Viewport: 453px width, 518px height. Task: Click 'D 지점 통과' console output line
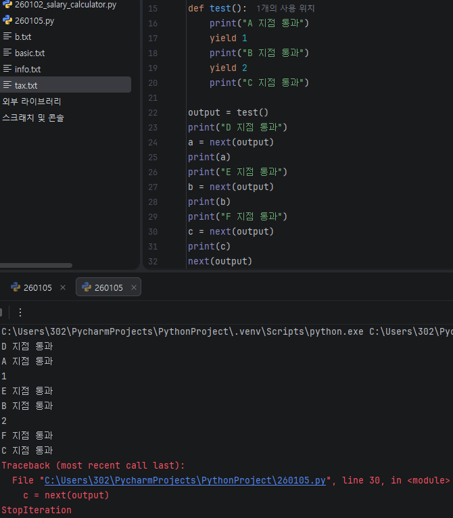(27, 346)
